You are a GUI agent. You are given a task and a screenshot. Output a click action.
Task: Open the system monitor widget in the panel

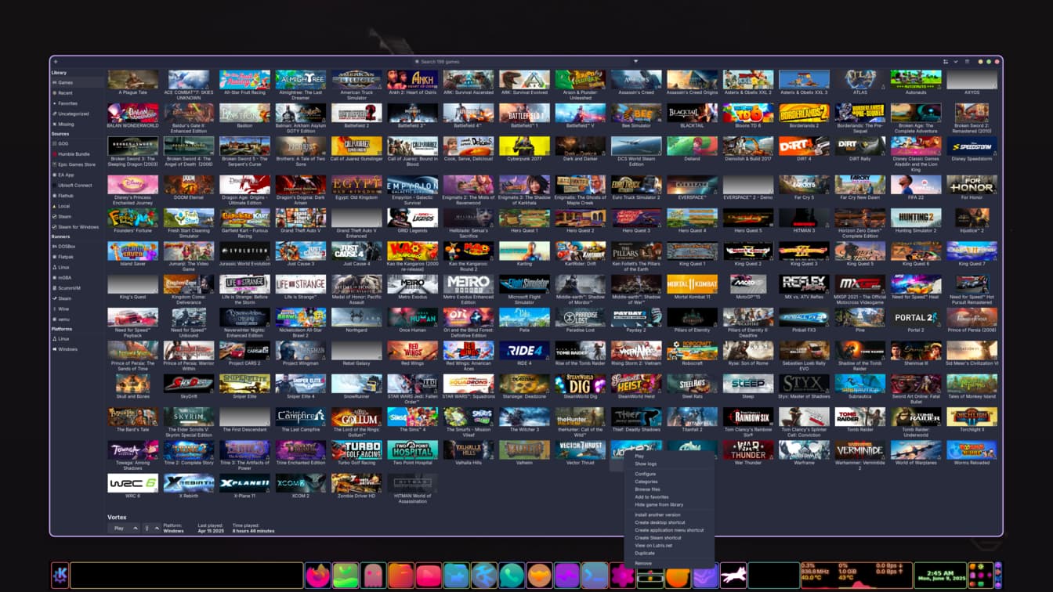856,576
